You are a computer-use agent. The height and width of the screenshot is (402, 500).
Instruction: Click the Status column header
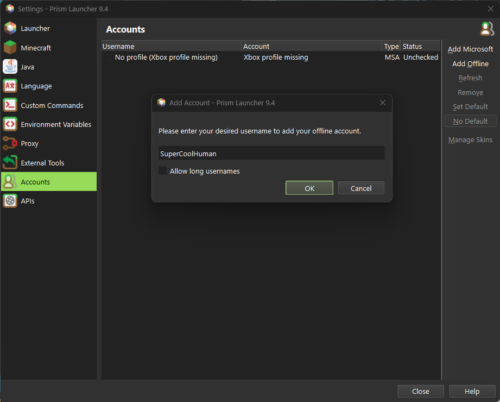coord(420,46)
